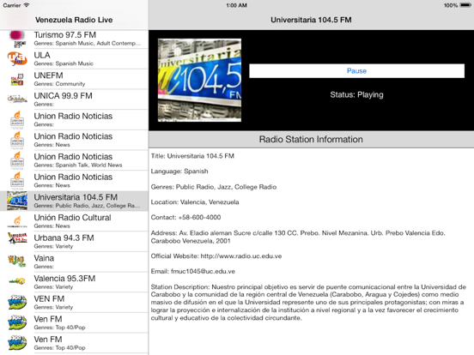474x355 pixels.
Task: Click the ULA fm station logo
Action: pos(17,58)
